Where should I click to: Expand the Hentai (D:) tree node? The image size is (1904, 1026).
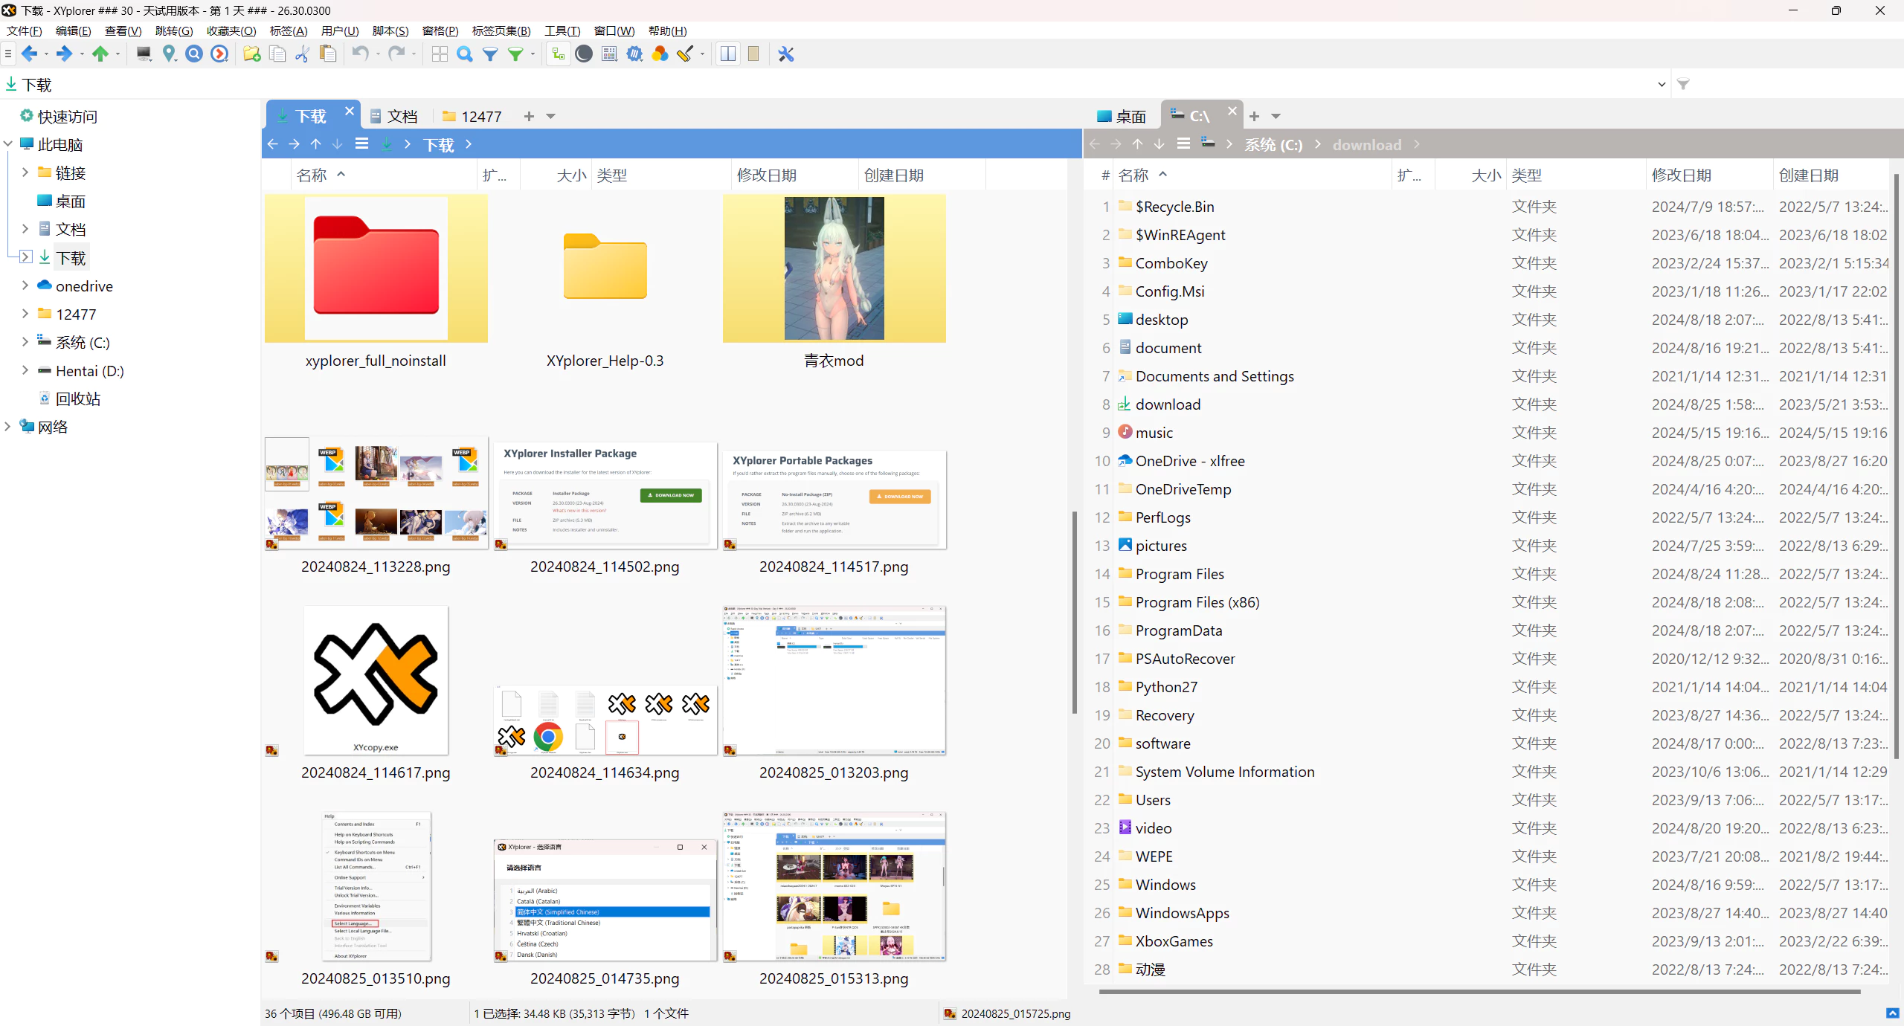pyautogui.click(x=25, y=370)
